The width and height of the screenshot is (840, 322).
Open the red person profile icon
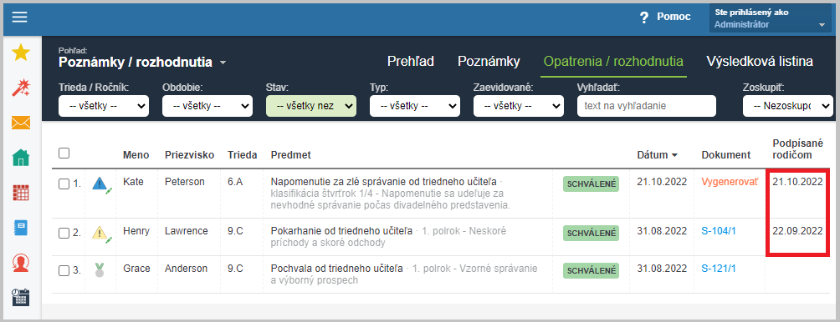[21, 262]
